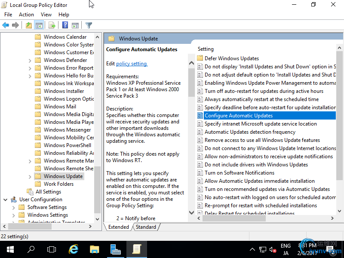Expand the Windows Error Reporting node
This screenshot has height=258, width=344.
[x=30, y=68]
